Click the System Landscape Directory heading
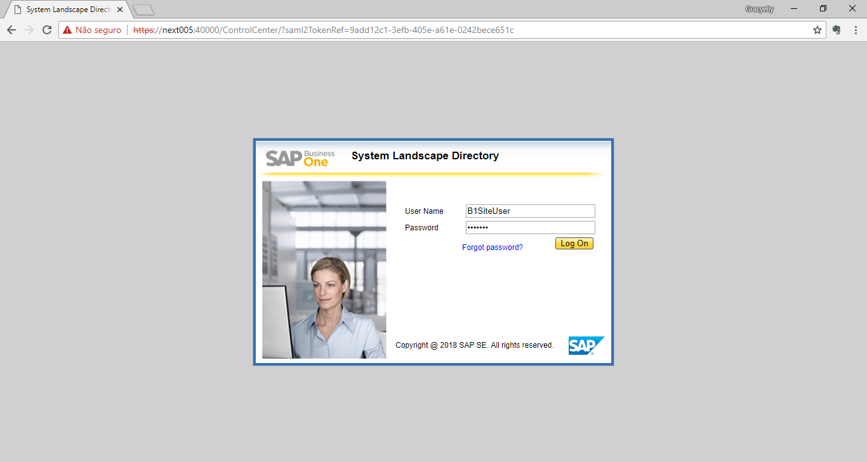 [425, 155]
